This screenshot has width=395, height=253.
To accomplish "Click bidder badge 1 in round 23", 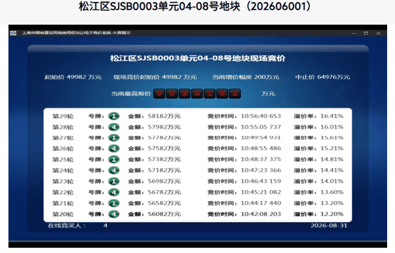I will click(x=114, y=181).
